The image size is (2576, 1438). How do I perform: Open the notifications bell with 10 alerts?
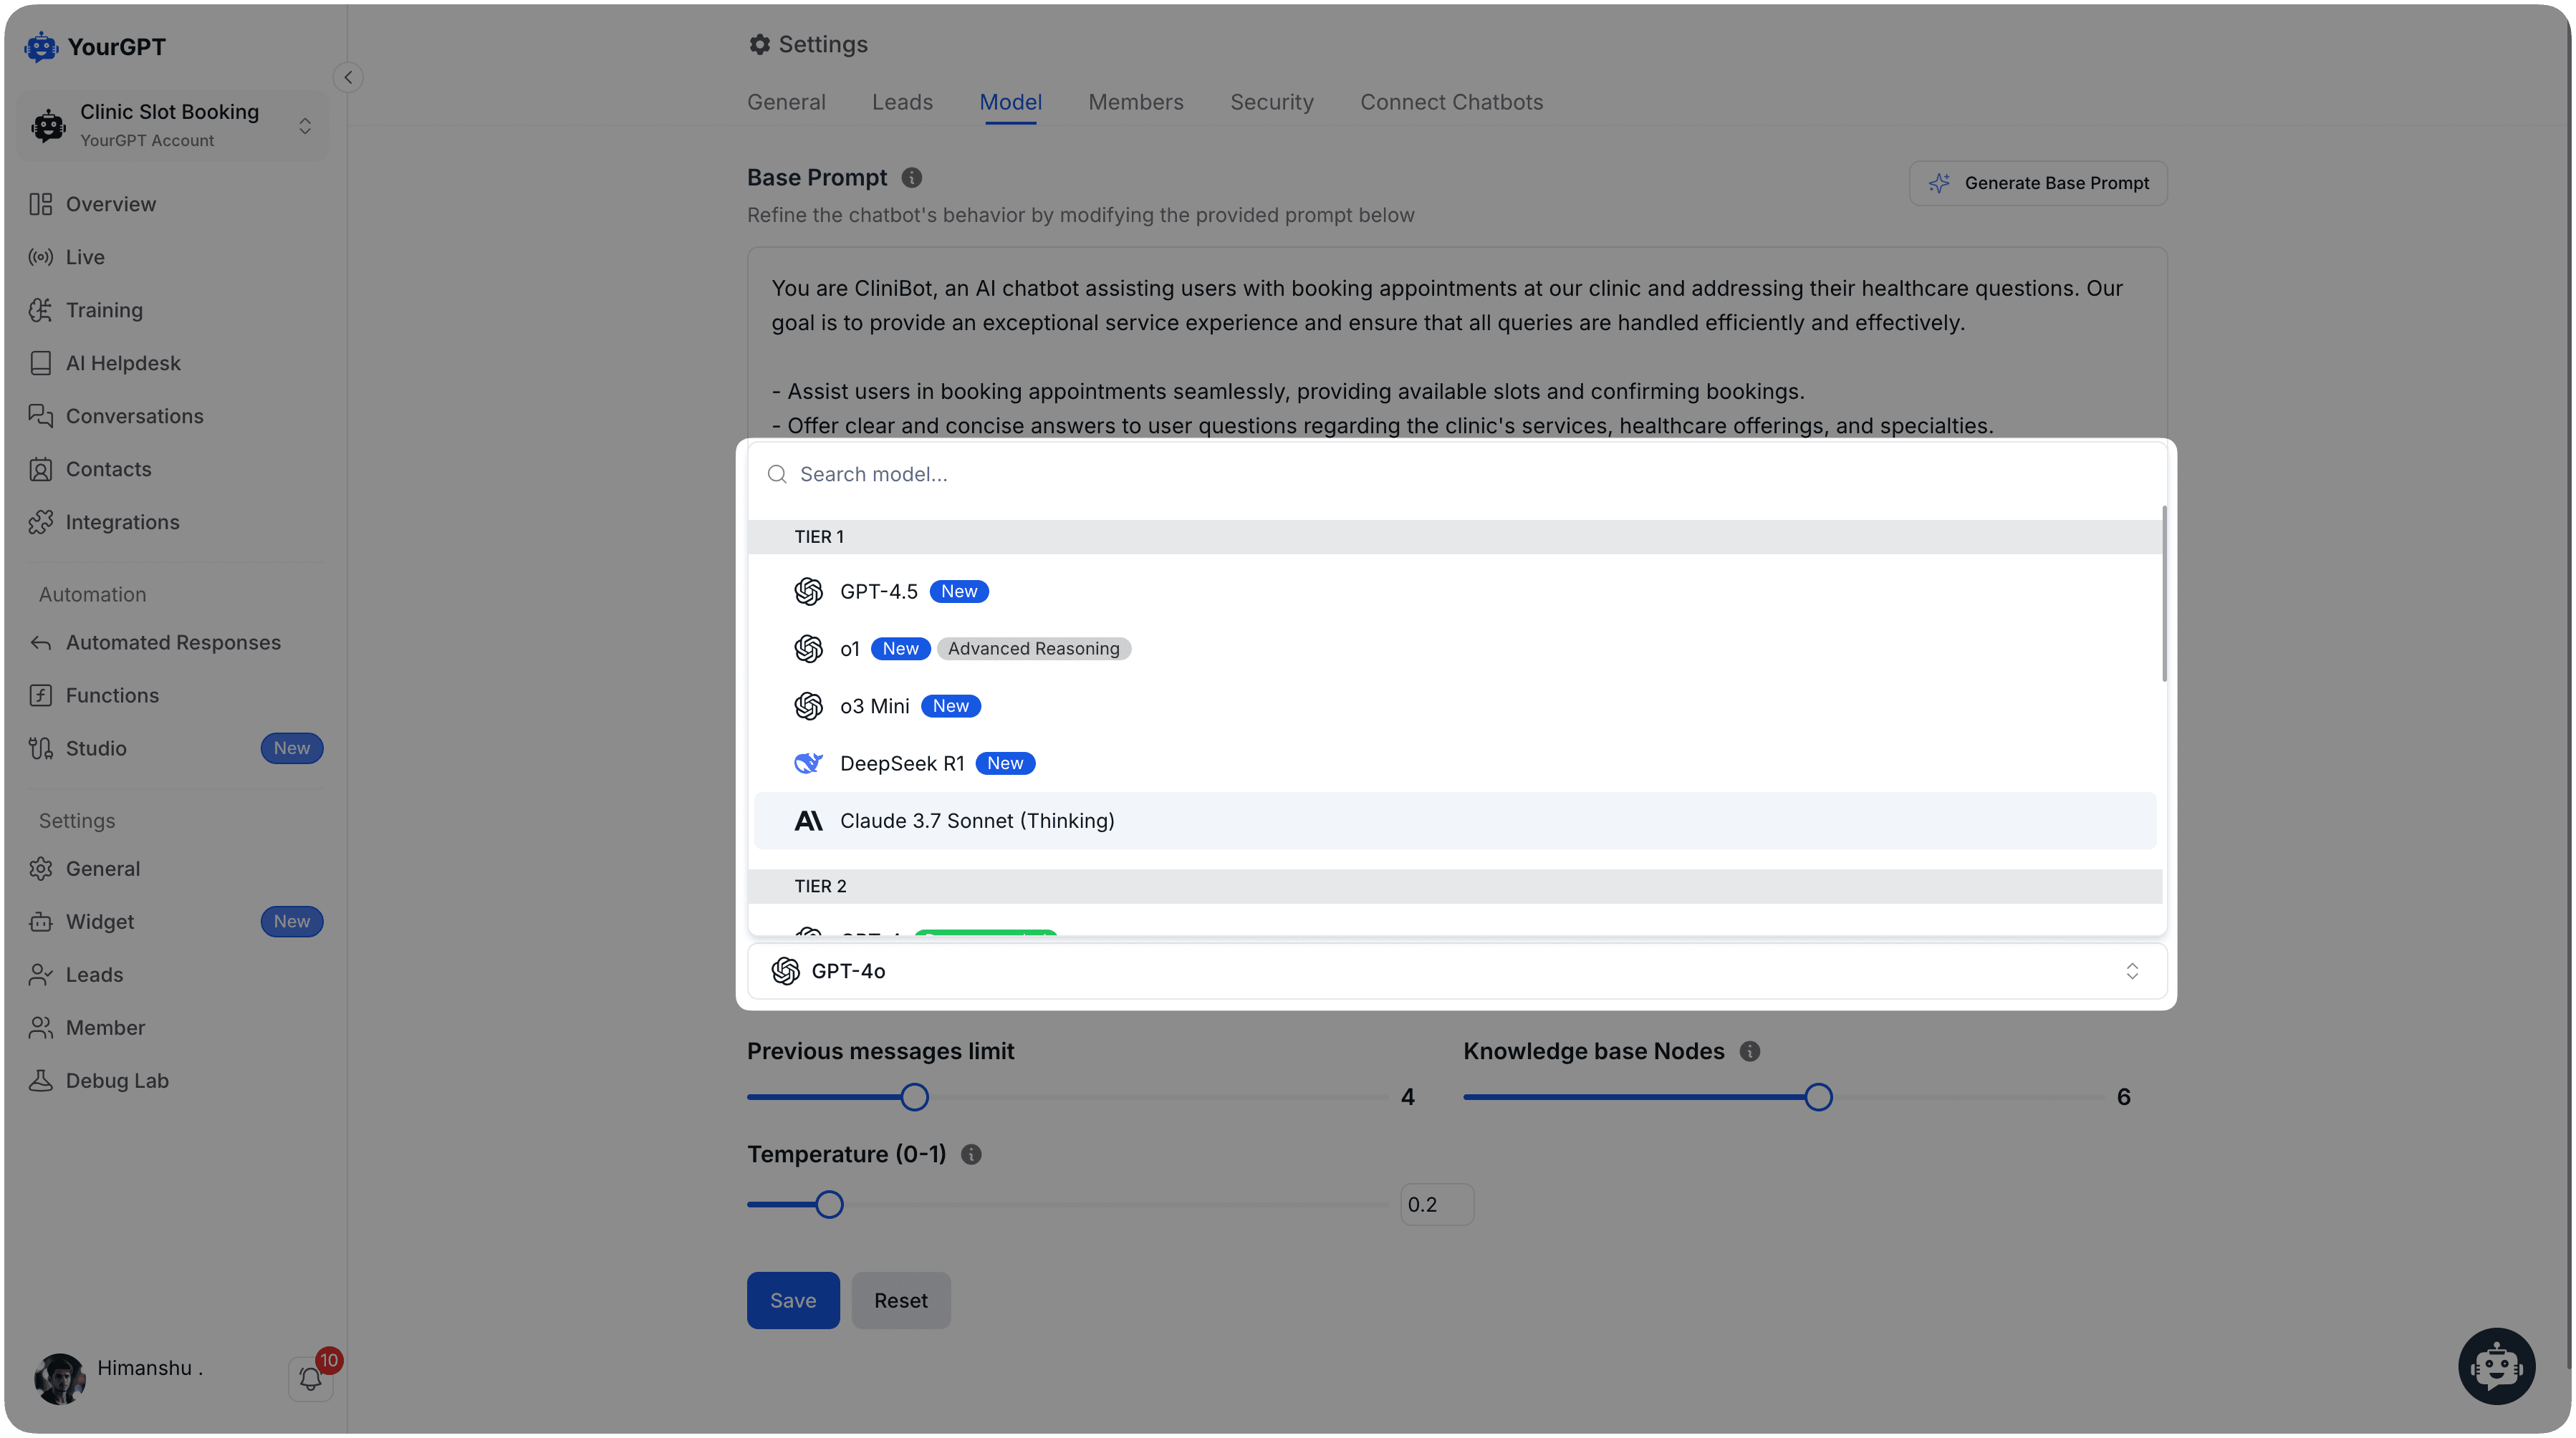pyautogui.click(x=311, y=1378)
